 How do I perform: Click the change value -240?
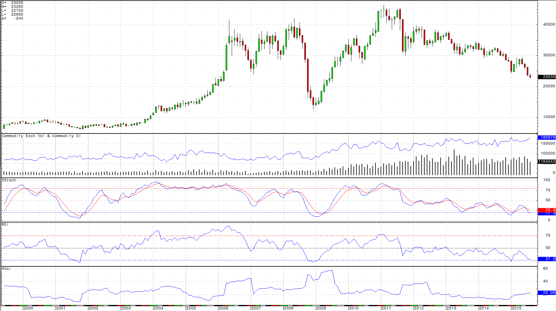(18, 18)
